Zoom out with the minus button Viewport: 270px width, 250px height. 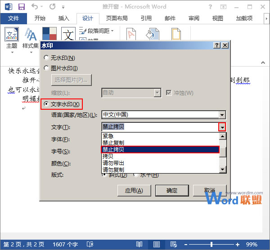tap(185, 245)
